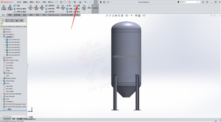Screen dimensions: 221x122
Task: Select the Right Plane tree item
Action: point(10,68)
